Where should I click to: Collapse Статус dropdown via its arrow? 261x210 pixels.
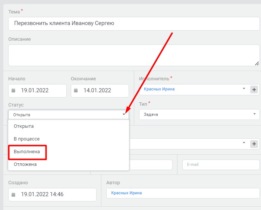point(124,114)
